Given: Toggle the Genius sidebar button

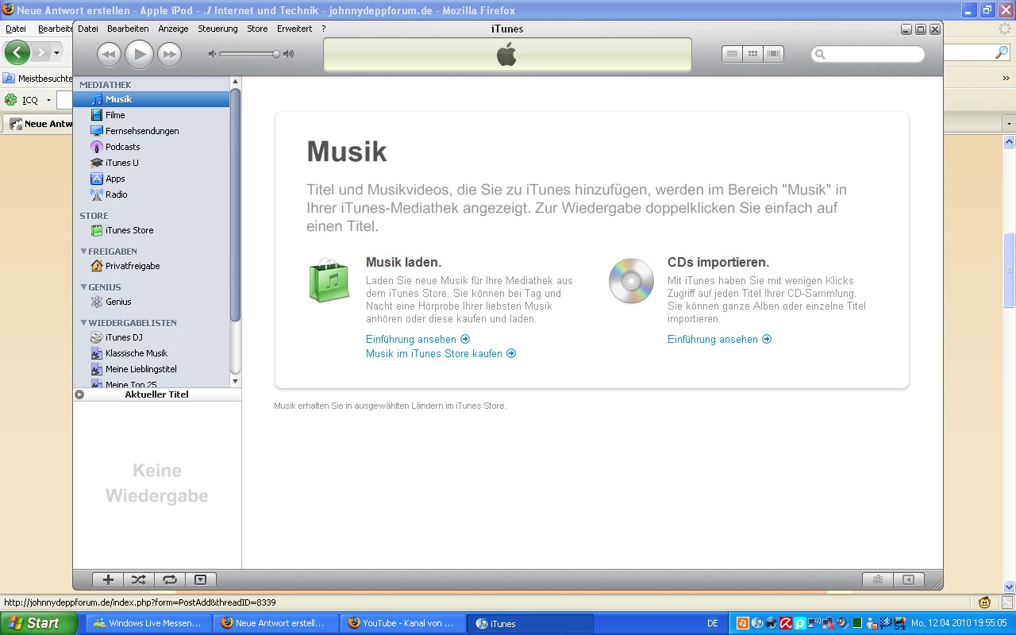Looking at the screenshot, I should click(x=909, y=579).
